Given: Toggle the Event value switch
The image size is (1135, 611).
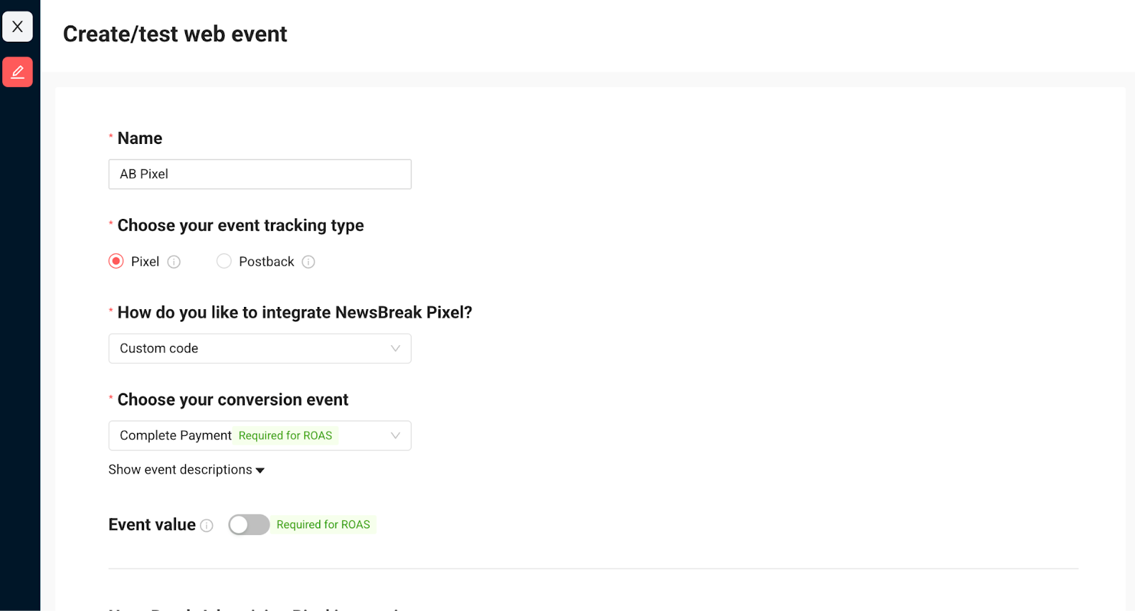Looking at the screenshot, I should pos(249,525).
